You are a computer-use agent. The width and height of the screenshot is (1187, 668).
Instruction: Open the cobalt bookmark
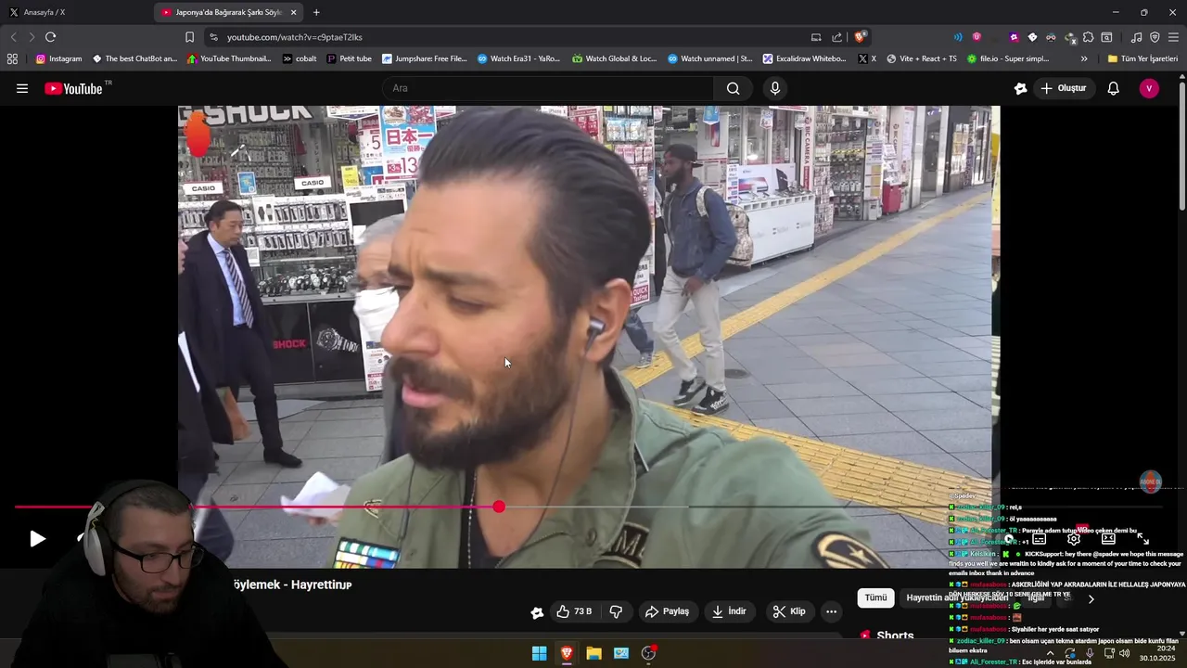coord(300,58)
